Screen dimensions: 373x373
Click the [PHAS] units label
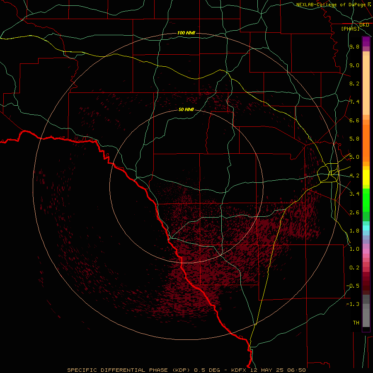[x=350, y=29]
